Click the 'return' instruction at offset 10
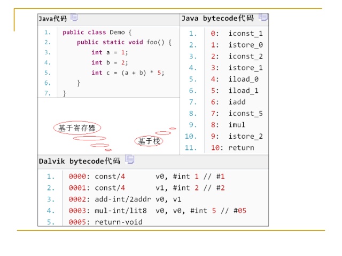Image resolution: width=342 pixels, height=256 pixels. (x=241, y=148)
